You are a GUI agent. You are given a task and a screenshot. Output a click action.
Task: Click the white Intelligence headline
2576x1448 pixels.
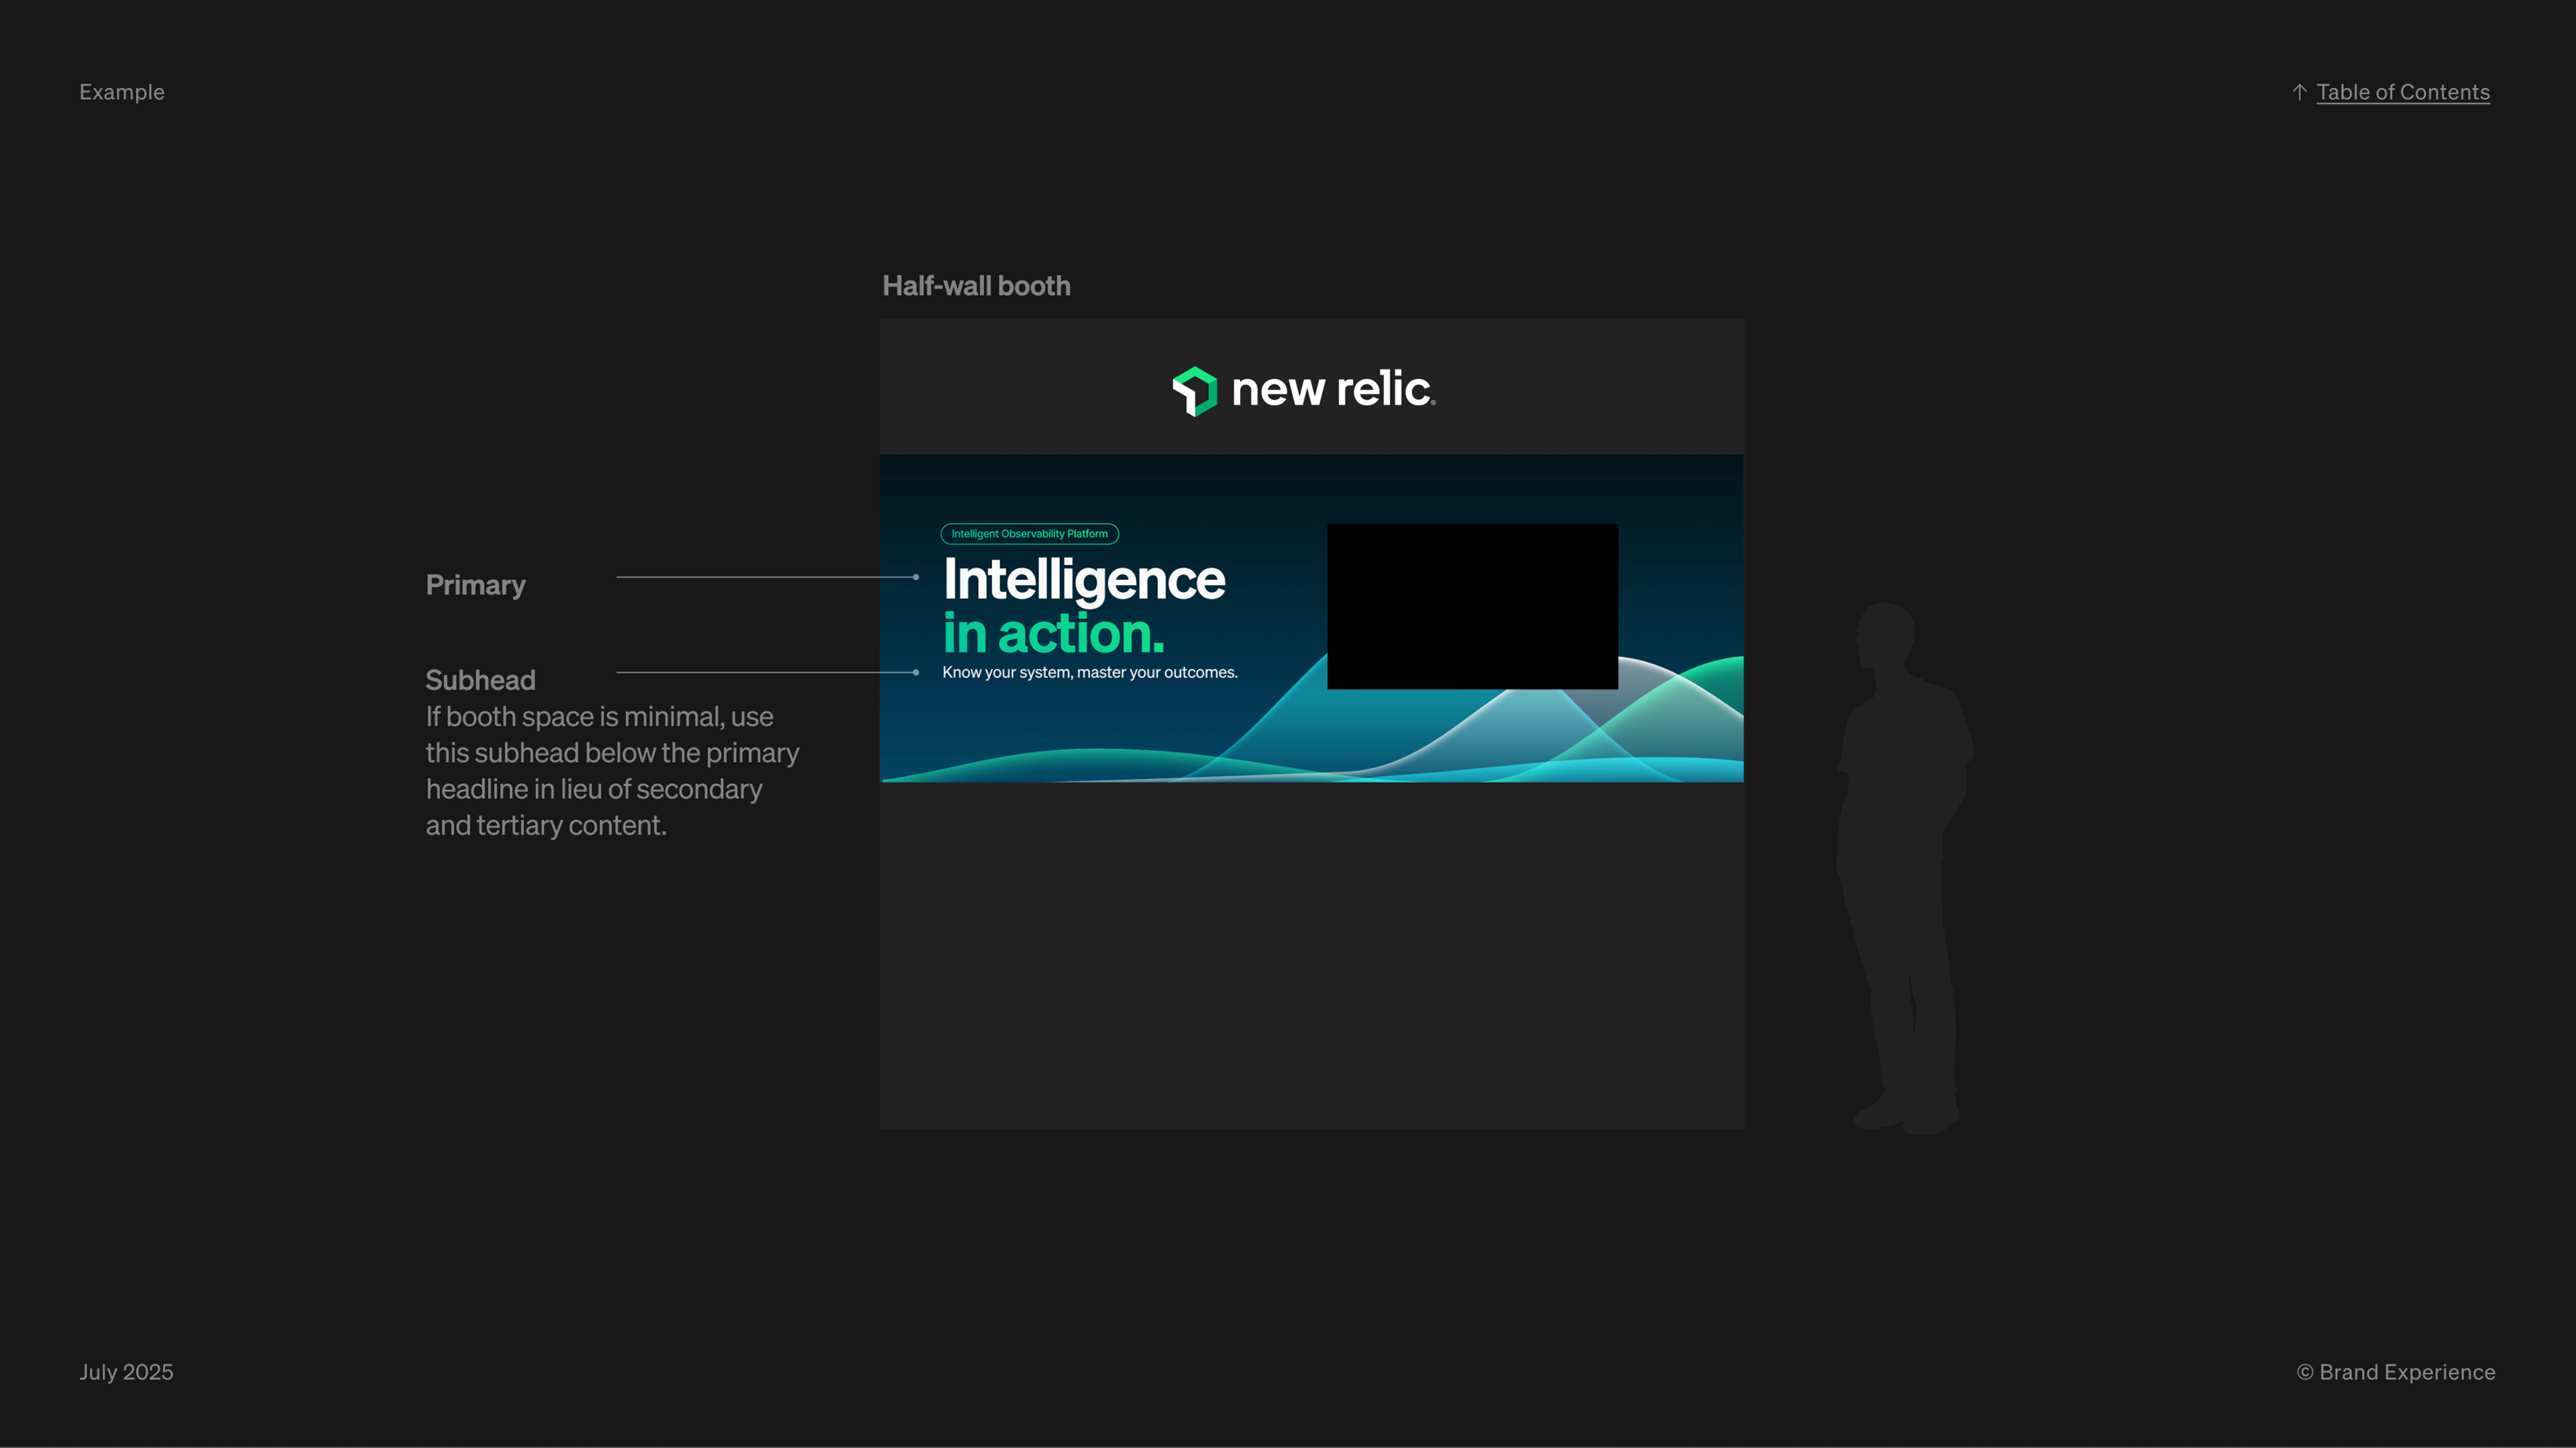tap(1084, 580)
